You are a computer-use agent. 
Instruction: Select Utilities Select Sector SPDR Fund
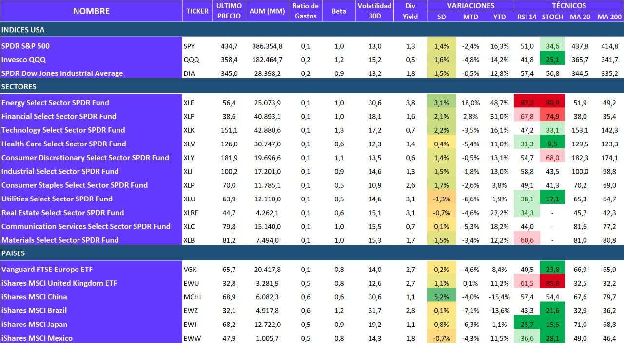(91, 199)
